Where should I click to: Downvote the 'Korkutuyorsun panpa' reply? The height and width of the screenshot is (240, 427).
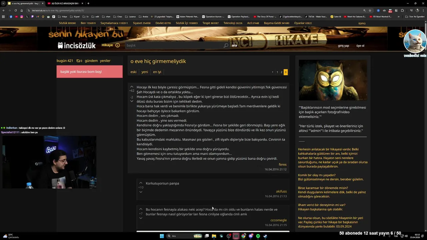tap(141, 192)
